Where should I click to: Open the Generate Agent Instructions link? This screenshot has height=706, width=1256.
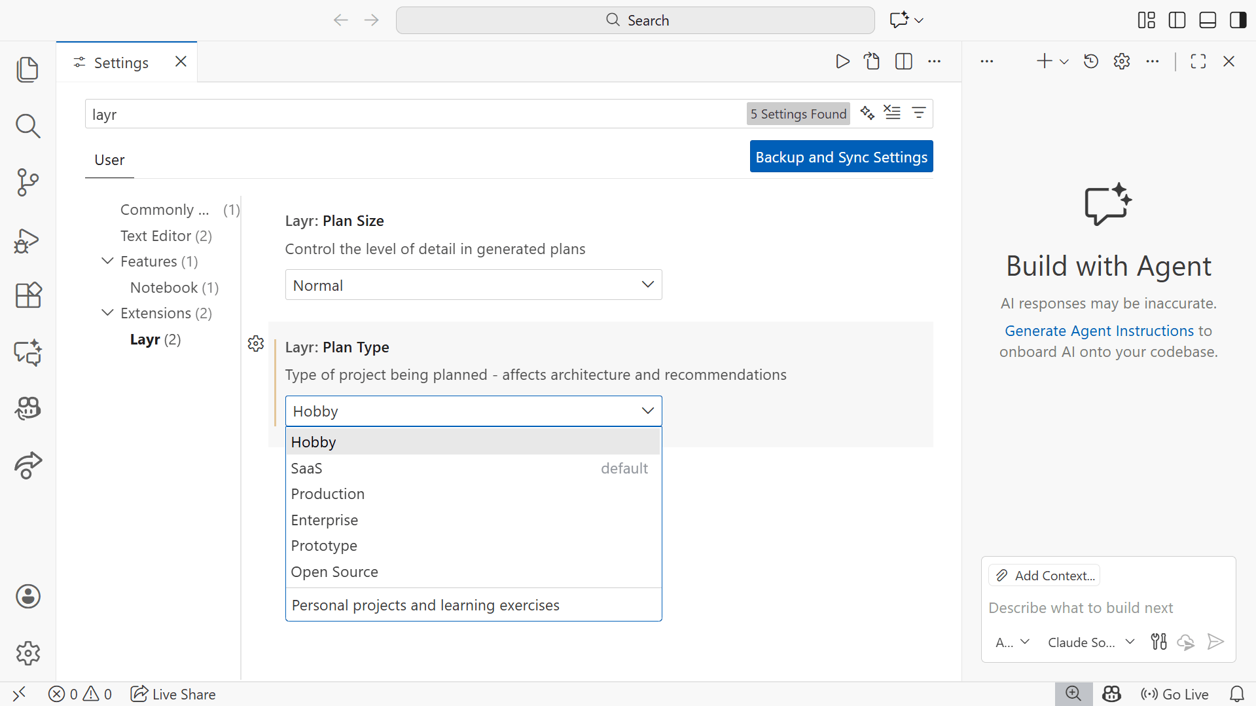click(x=1099, y=331)
